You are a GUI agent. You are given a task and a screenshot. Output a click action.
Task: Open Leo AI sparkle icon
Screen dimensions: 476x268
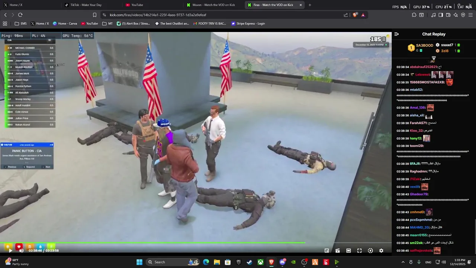(456, 15)
